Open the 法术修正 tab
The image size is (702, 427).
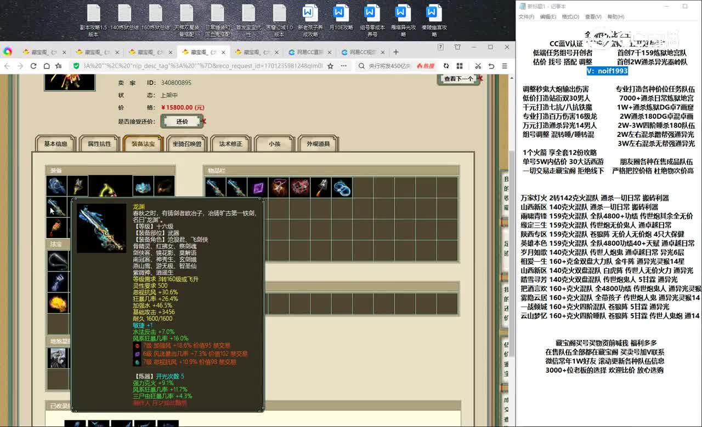(231, 144)
